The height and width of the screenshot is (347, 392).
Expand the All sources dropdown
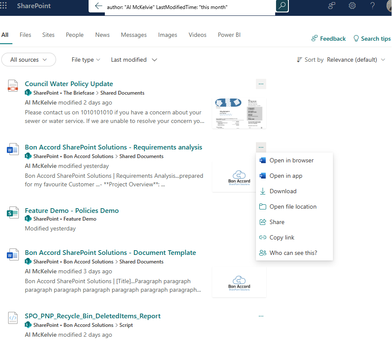coord(29,60)
